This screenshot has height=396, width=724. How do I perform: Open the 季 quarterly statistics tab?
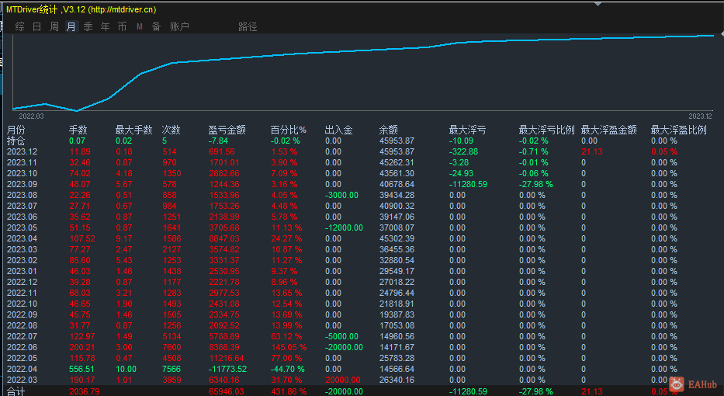coord(88,27)
